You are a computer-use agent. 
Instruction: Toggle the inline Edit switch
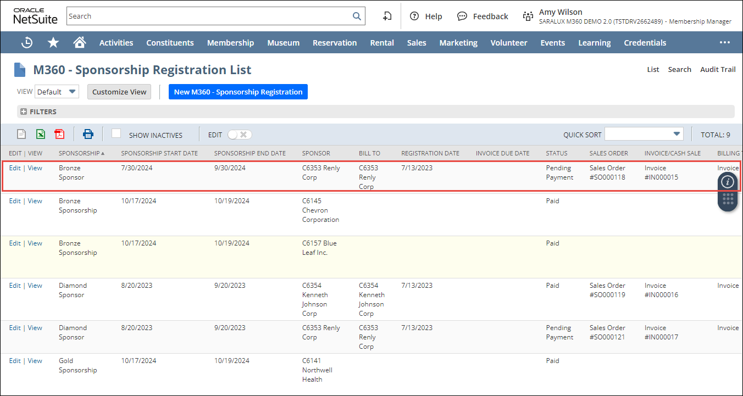pos(240,135)
